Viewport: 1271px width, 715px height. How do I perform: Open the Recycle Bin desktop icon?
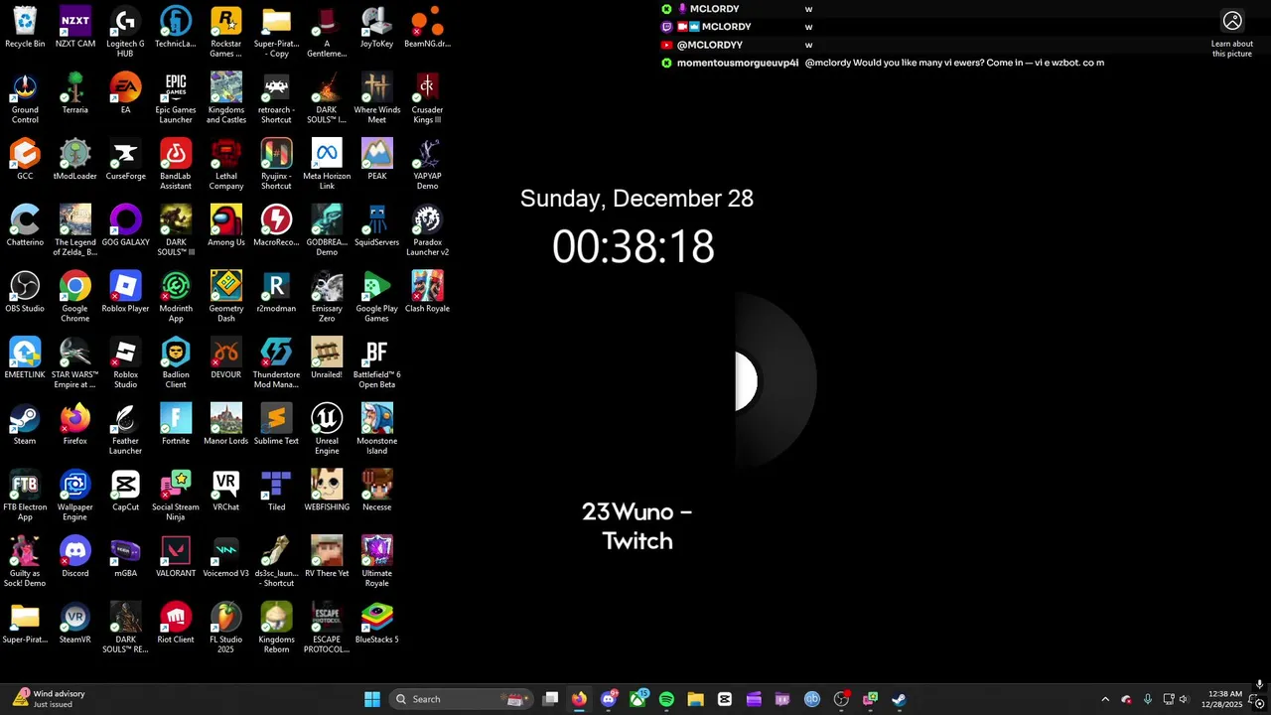click(25, 28)
